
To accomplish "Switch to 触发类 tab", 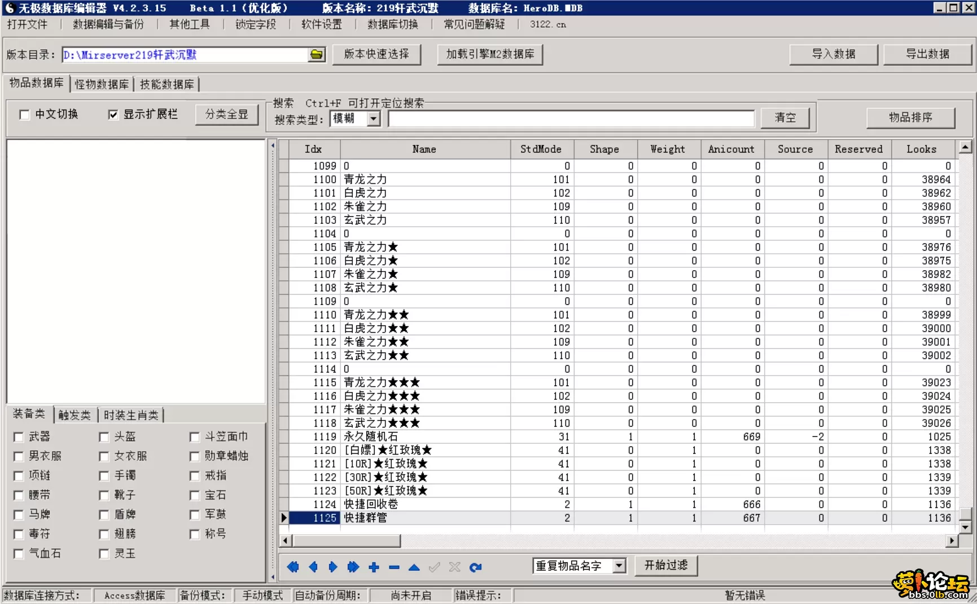I will pyautogui.click(x=75, y=415).
